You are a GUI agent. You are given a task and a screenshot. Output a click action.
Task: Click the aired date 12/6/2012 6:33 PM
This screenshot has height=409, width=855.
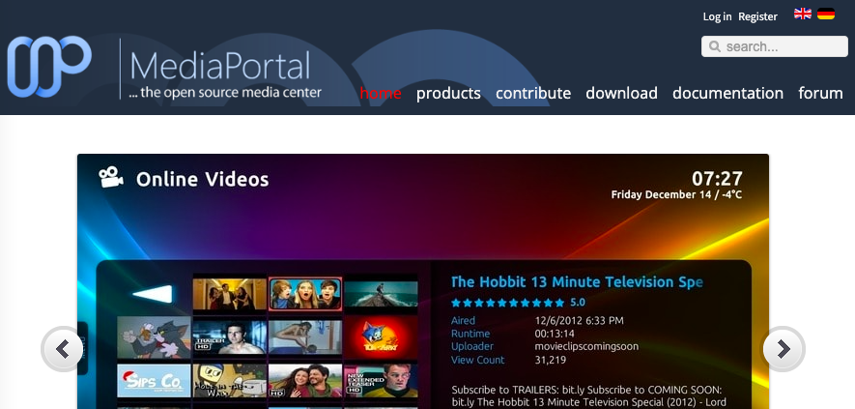[x=579, y=321]
